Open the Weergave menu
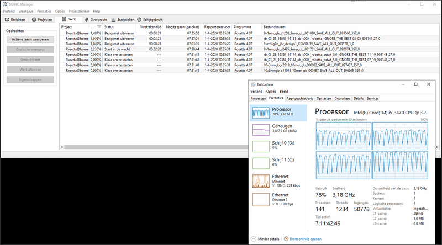 coord(25,11)
